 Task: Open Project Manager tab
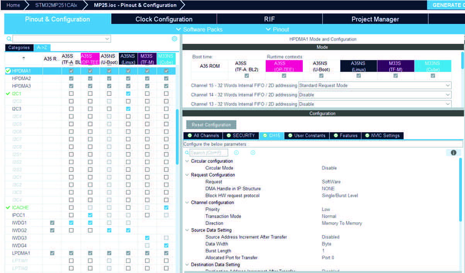[375, 19]
